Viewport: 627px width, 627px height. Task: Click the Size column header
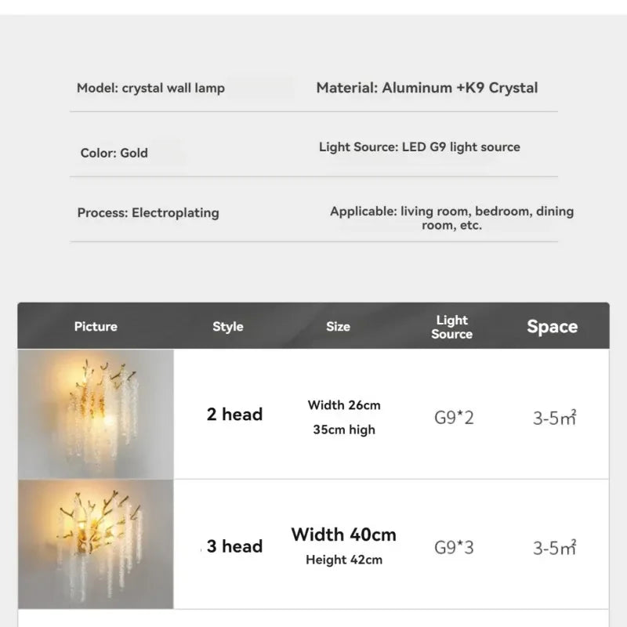[x=338, y=327]
